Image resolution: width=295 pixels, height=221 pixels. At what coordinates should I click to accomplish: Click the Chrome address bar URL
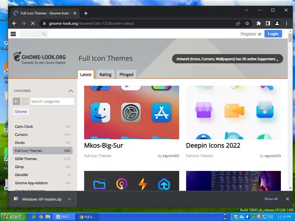click(x=91, y=23)
